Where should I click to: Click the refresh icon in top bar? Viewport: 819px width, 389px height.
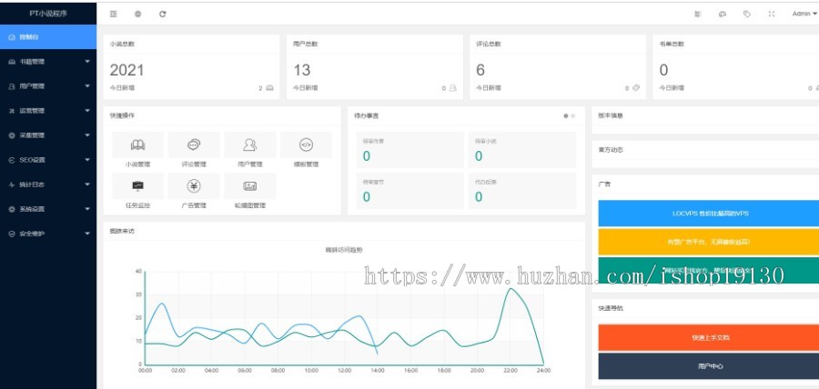163,14
